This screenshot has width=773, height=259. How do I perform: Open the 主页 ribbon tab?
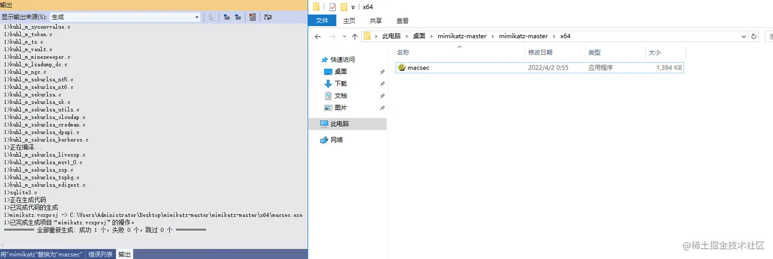click(x=349, y=21)
